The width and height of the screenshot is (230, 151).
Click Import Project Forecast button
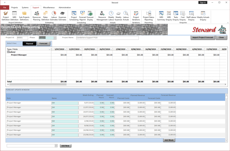(x=203, y=37)
